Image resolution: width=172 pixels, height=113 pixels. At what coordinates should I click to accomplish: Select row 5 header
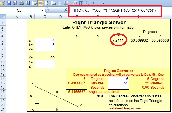[3, 40]
